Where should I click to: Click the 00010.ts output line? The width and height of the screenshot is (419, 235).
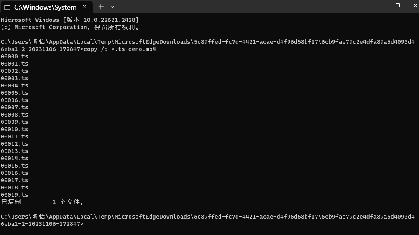pos(15,129)
